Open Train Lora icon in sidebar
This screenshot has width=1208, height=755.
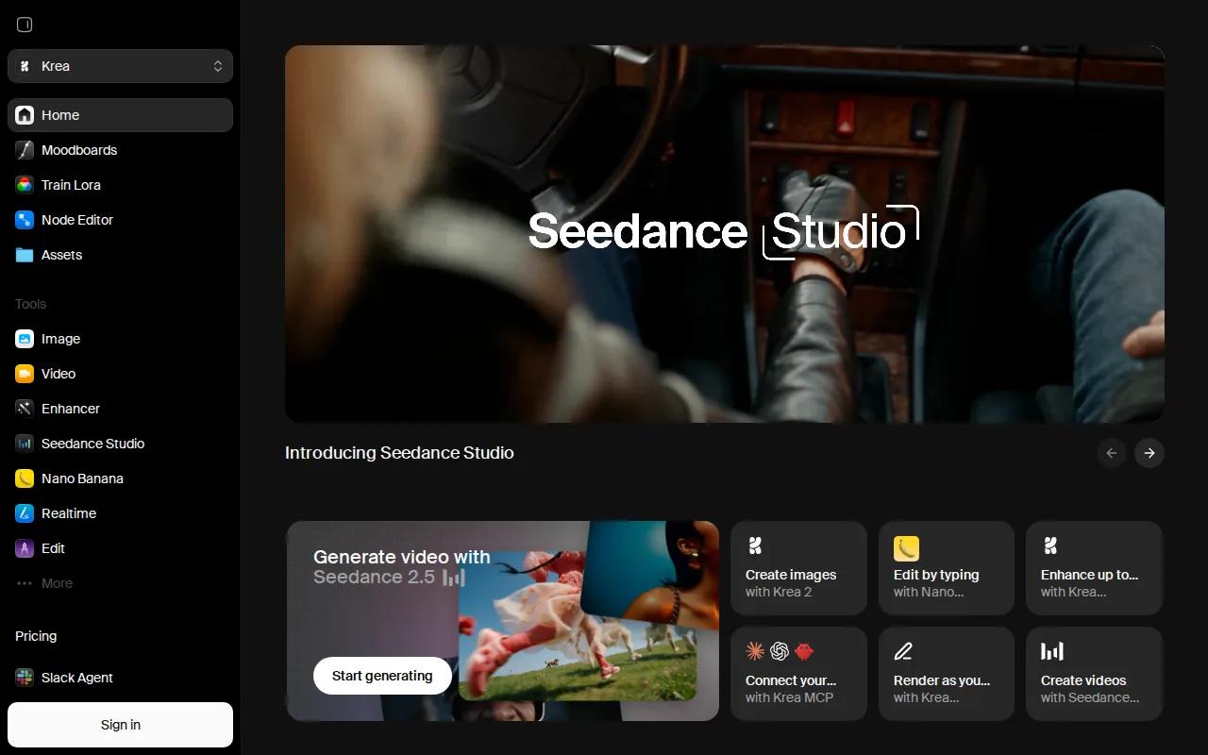[x=25, y=185]
